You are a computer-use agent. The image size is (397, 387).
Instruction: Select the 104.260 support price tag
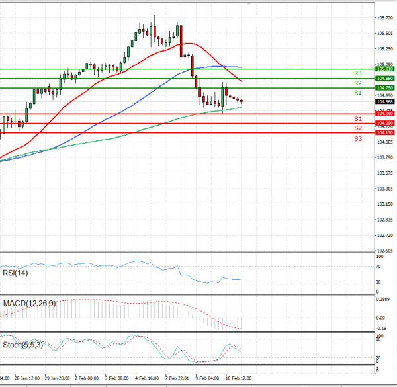point(384,123)
